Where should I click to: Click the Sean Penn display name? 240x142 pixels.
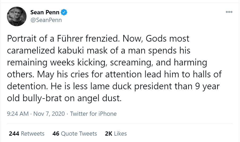pyautogui.click(x=45, y=12)
